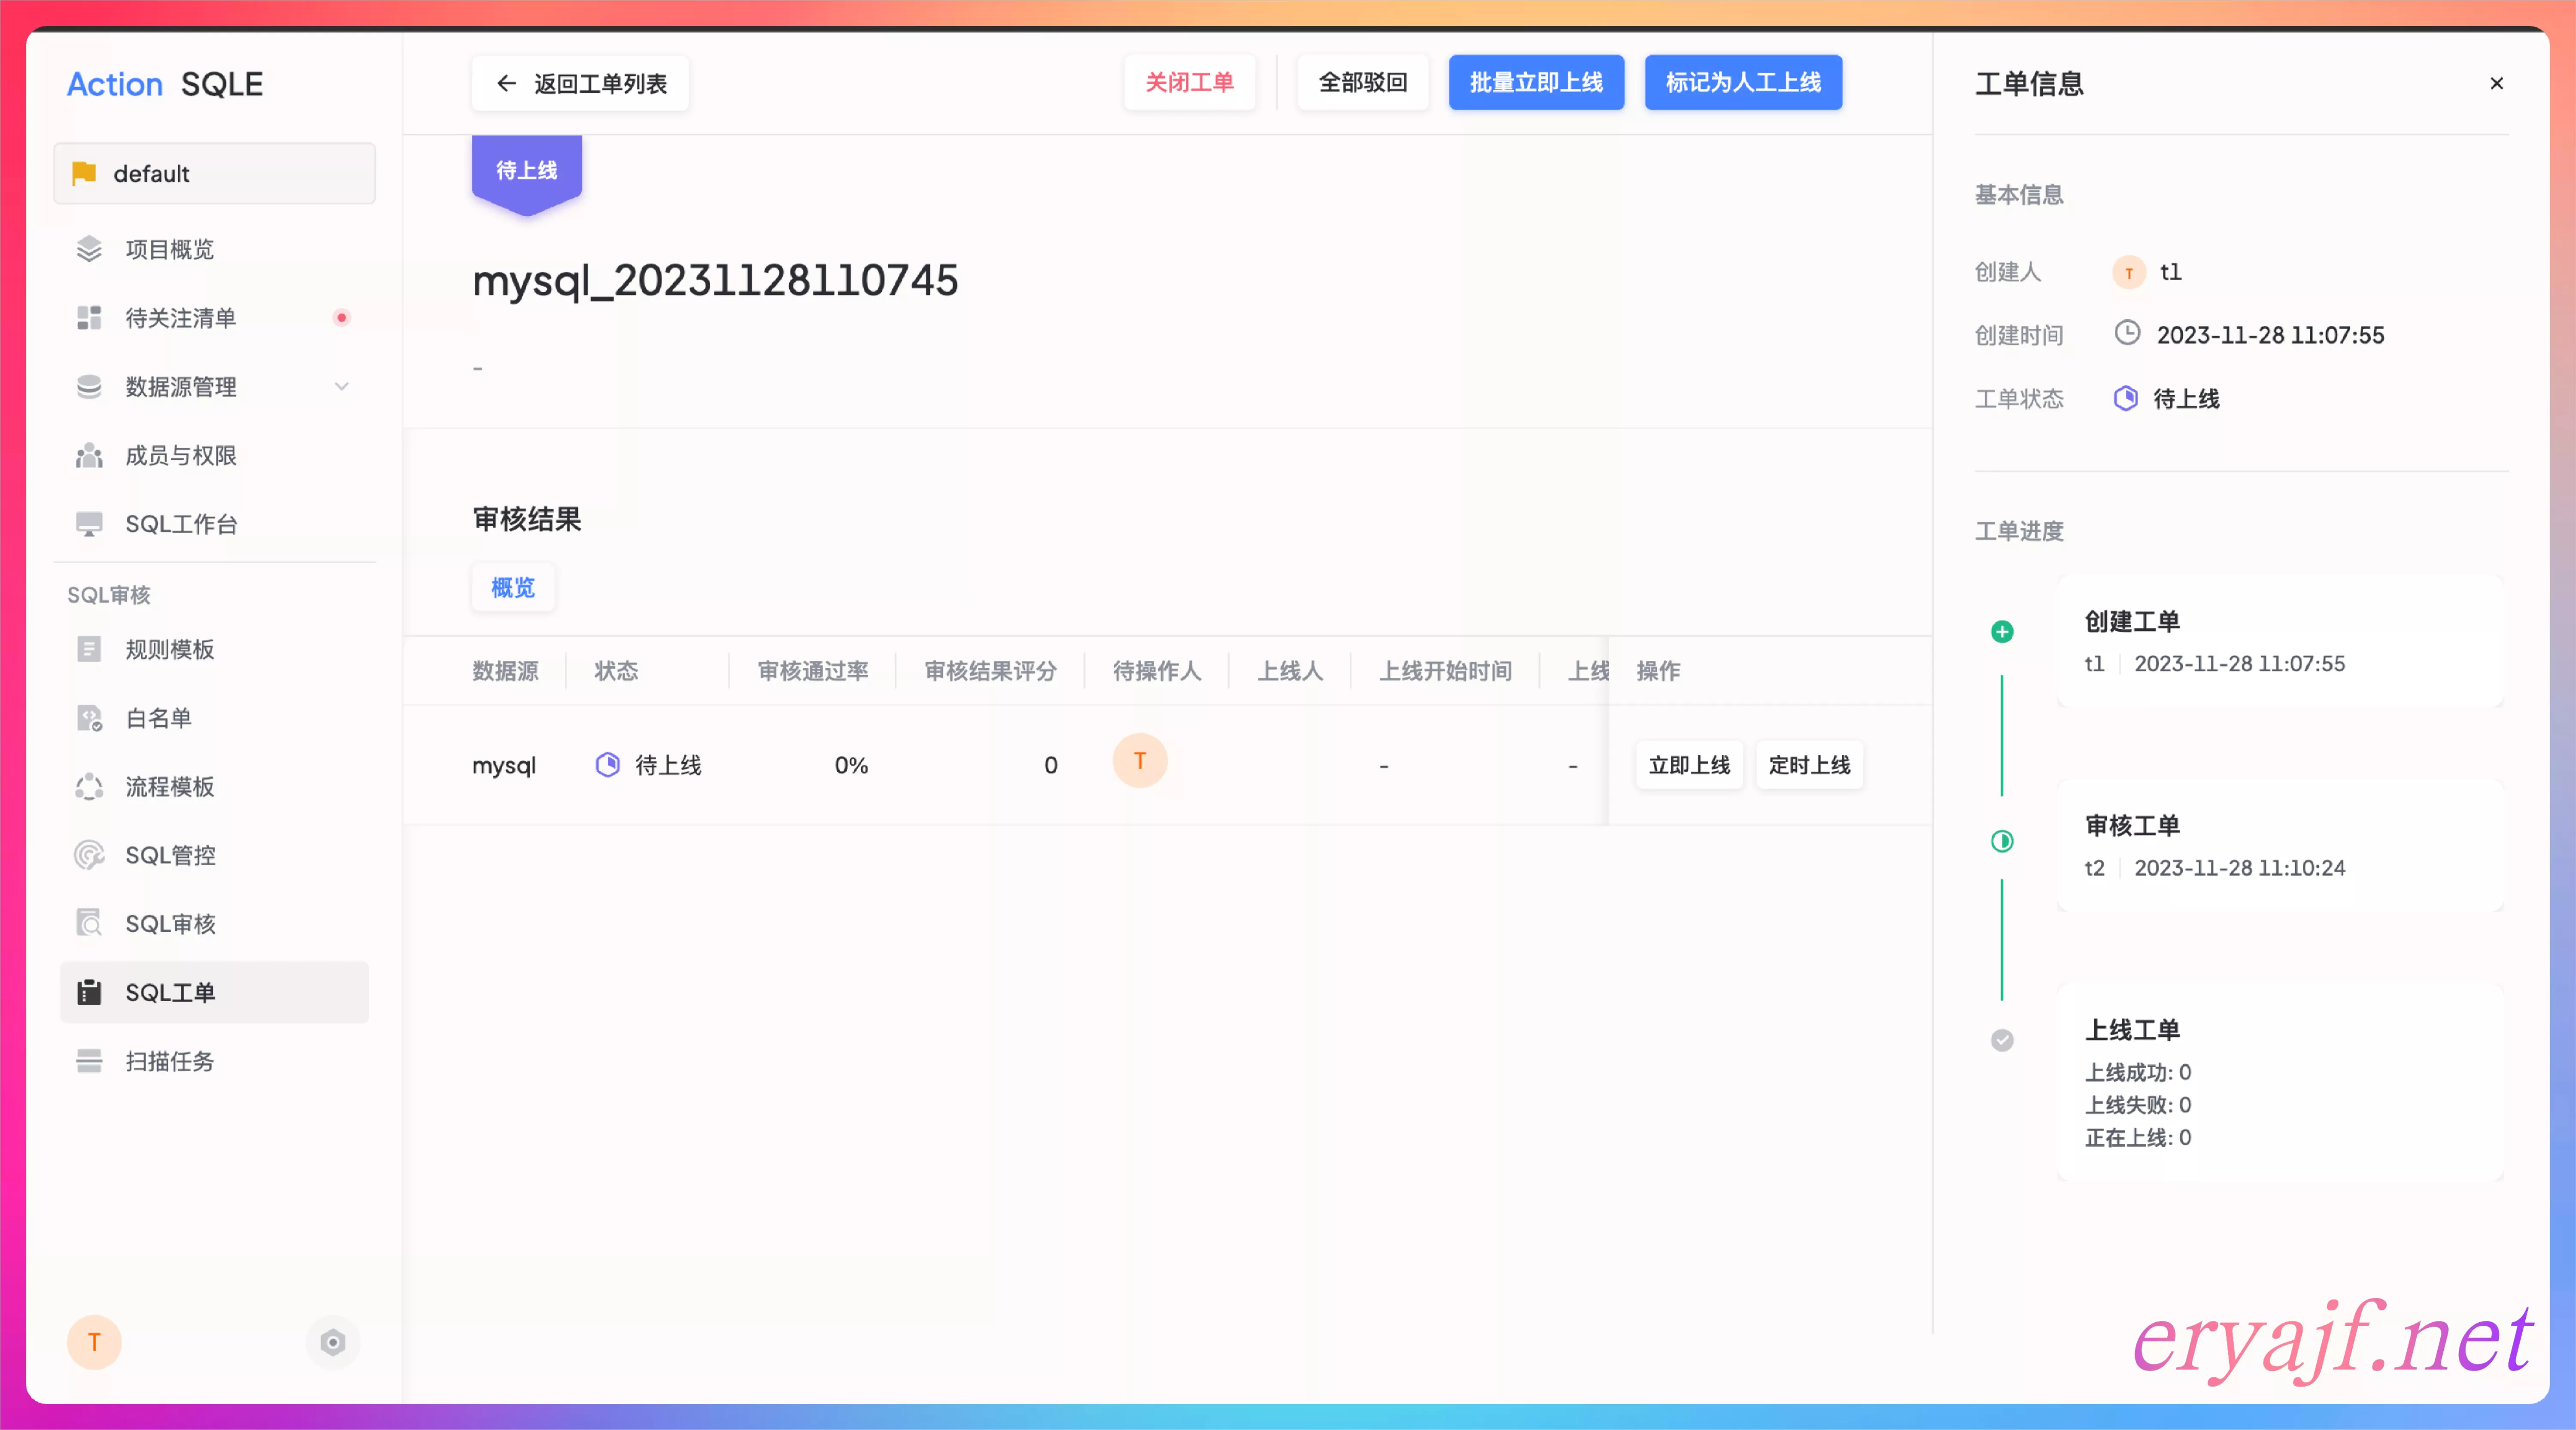The image size is (2576, 1430).
Task: Click the user avatar T at sidebar bottom
Action: click(x=94, y=1342)
